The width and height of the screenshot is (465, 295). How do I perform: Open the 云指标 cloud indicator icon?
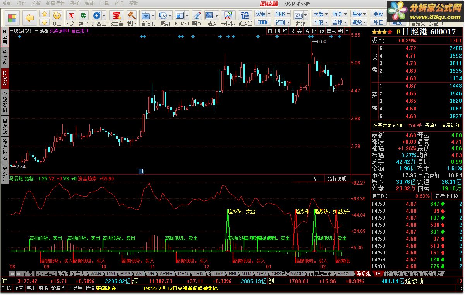click(x=228, y=18)
